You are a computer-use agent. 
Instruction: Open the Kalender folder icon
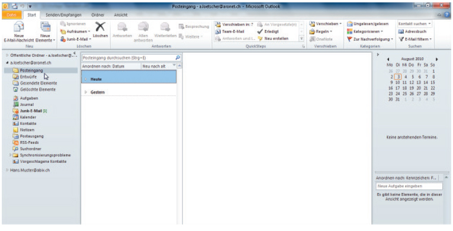coord(15,117)
